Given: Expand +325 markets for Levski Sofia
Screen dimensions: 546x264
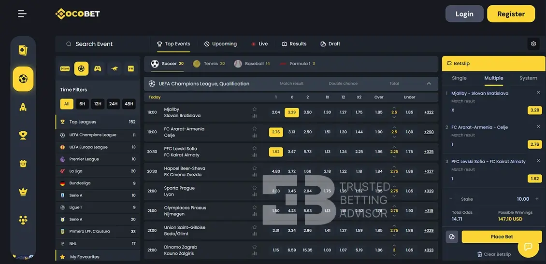Looking at the screenshot, I should tap(429, 152).
